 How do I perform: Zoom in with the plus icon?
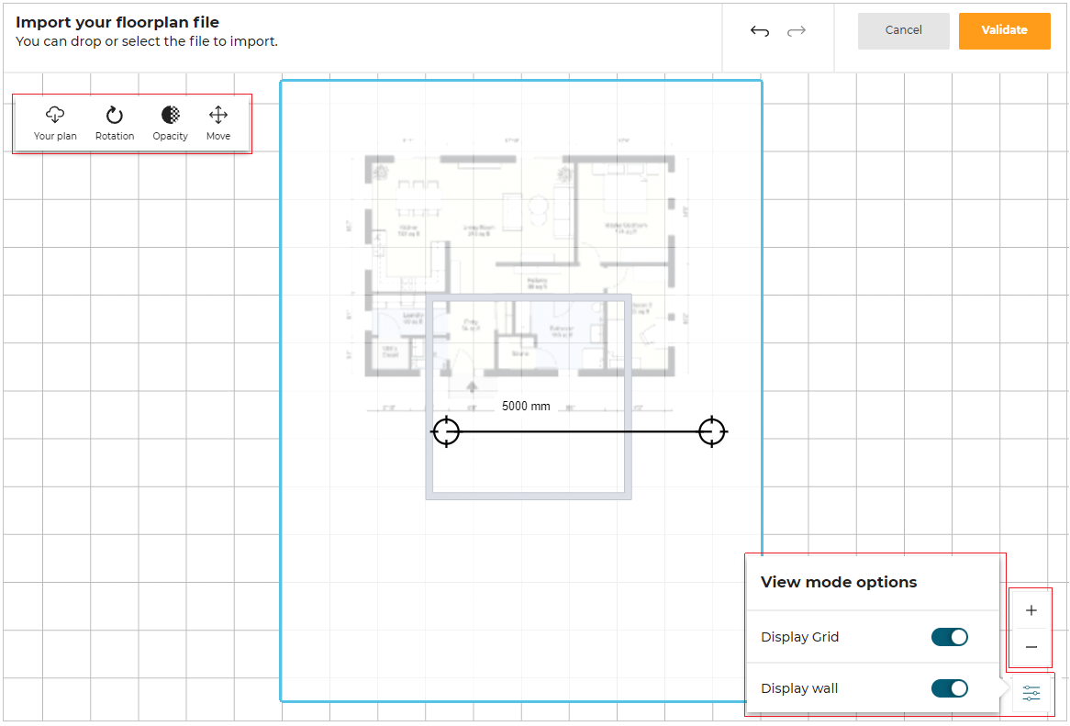click(1031, 609)
